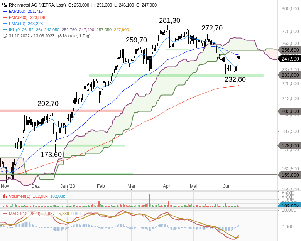Screen dimensions: 301x241
Task: Click the Mär label on time axis
Action: pyautogui.click(x=132, y=186)
